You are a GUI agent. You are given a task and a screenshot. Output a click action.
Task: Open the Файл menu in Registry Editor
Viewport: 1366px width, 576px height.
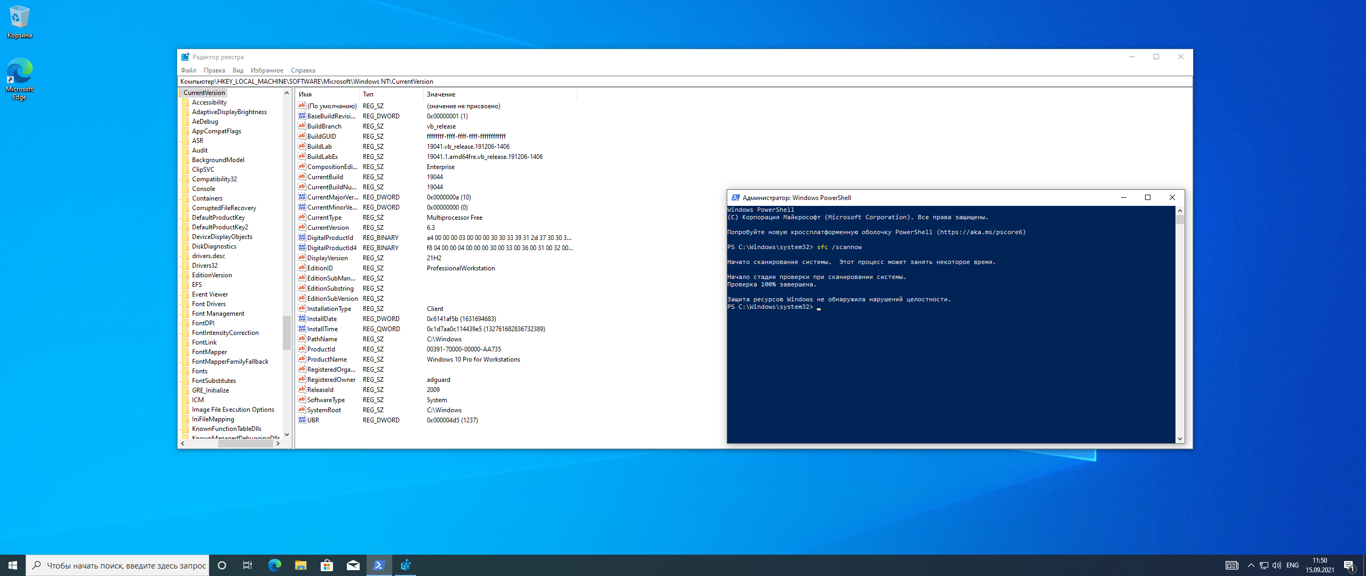tap(188, 70)
